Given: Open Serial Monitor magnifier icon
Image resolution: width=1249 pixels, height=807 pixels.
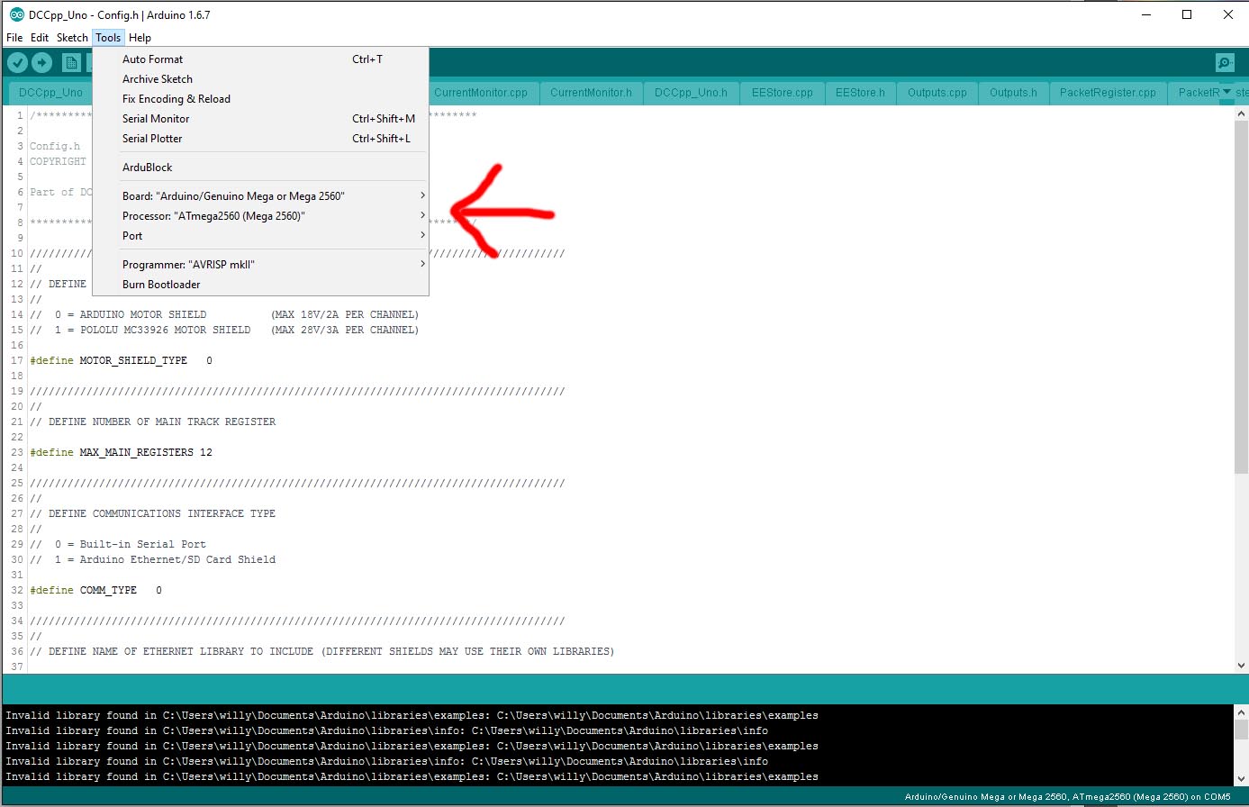Looking at the screenshot, I should click(1225, 62).
